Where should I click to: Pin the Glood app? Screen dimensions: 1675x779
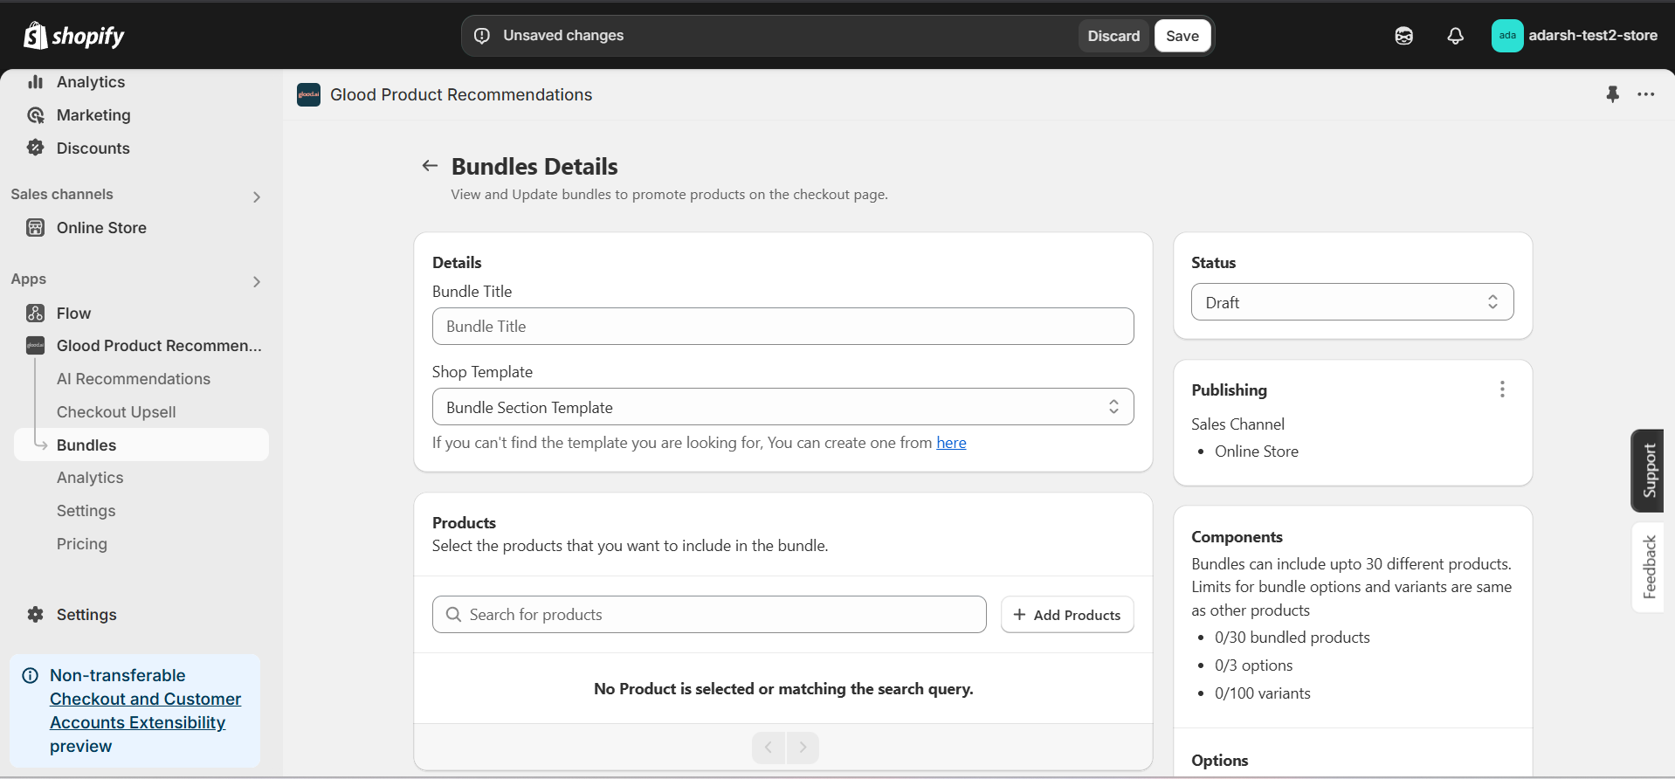click(1612, 94)
